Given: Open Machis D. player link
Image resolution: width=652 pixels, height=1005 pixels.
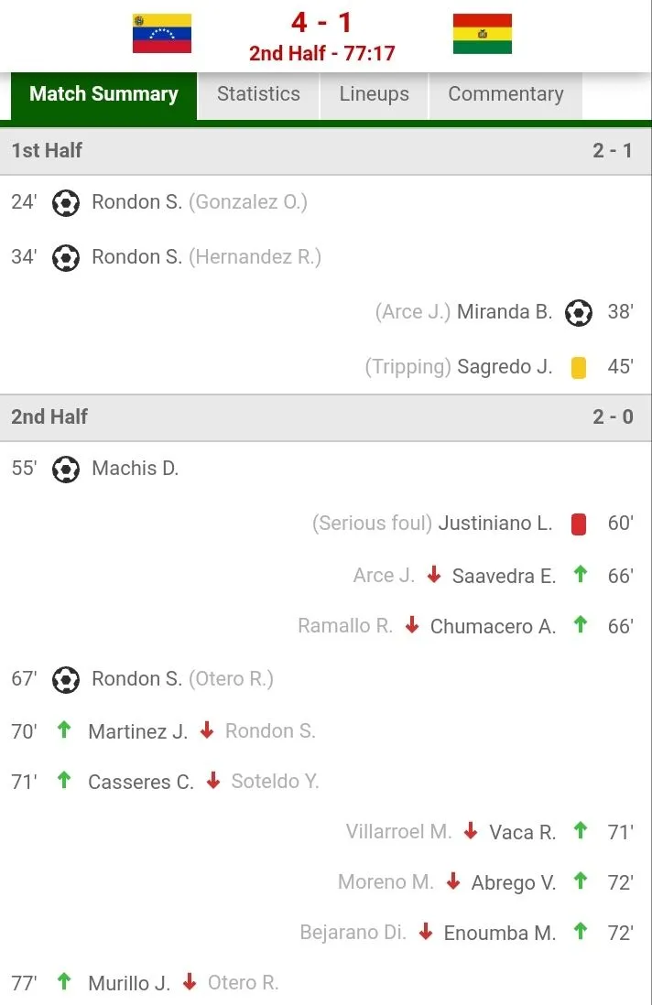Looking at the screenshot, I should click(135, 469).
